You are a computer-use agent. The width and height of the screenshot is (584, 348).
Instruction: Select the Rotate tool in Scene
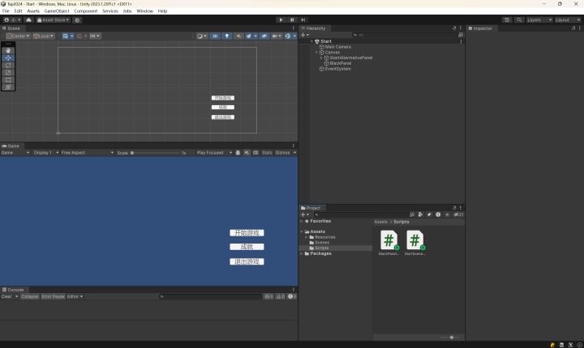(x=8, y=65)
